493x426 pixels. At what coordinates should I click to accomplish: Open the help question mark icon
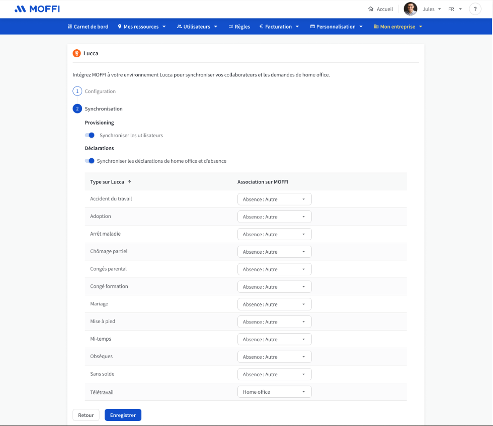click(475, 9)
